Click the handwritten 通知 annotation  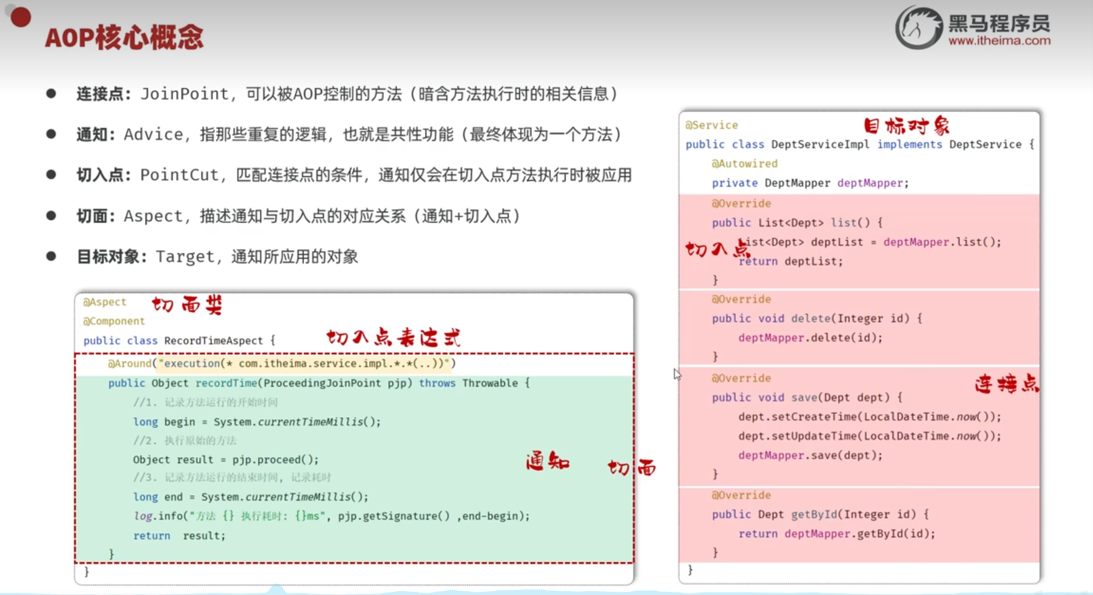click(x=547, y=461)
